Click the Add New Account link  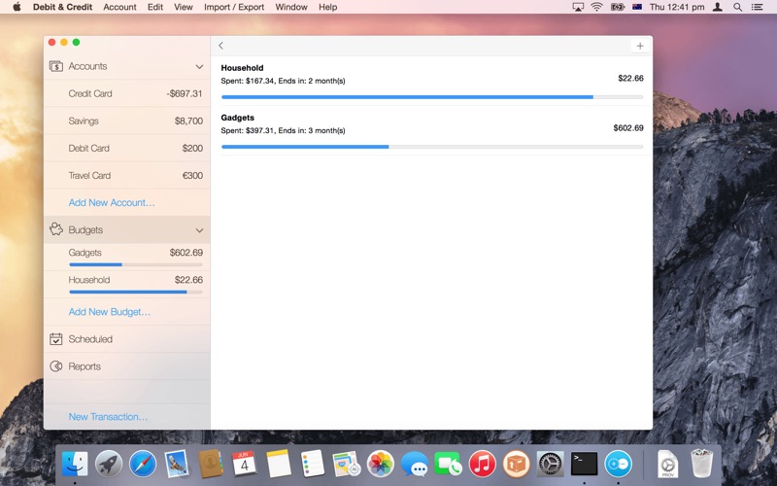click(x=112, y=203)
